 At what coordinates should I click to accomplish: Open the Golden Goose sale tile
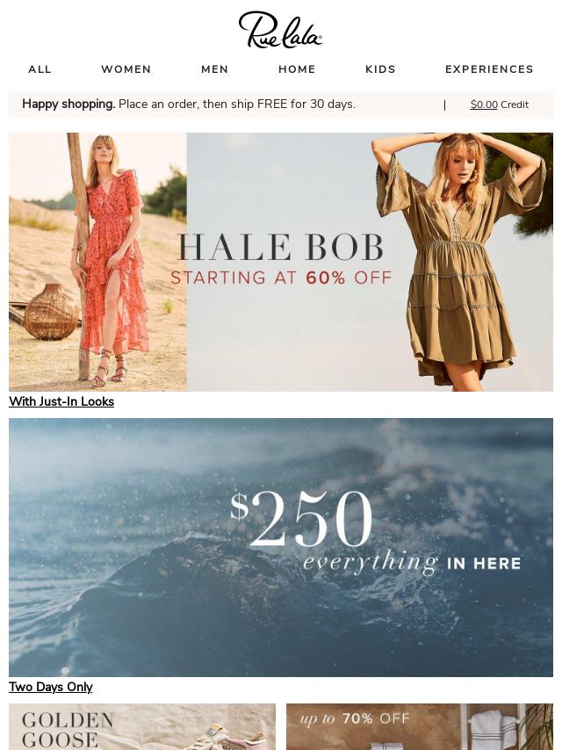click(142, 726)
